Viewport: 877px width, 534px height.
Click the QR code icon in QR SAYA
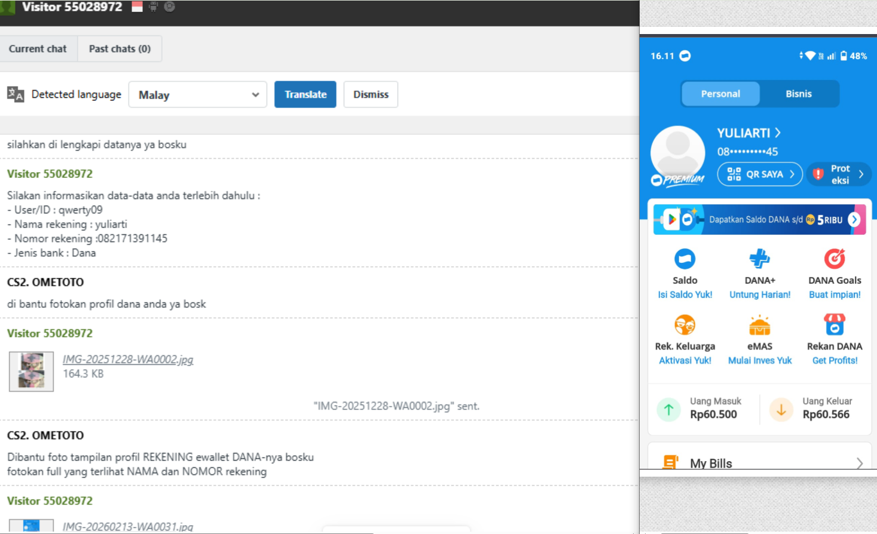point(734,174)
